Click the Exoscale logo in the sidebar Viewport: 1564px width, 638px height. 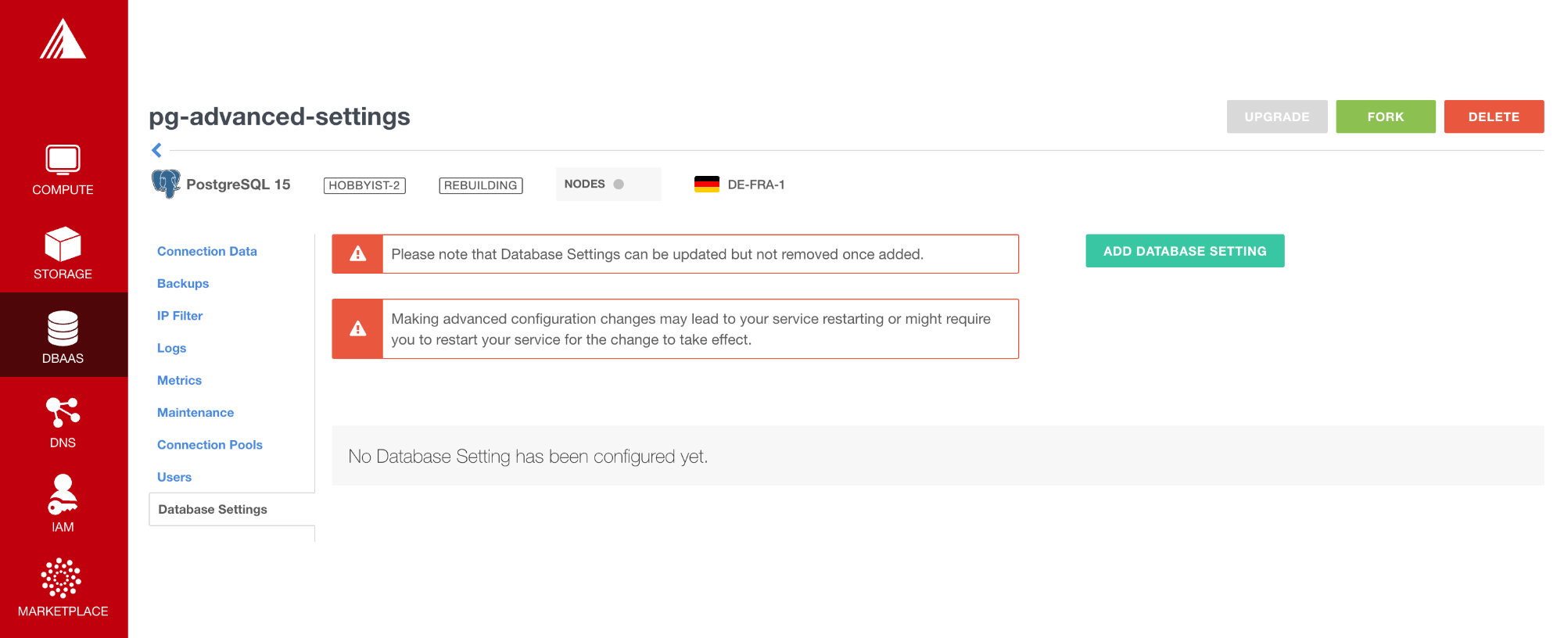coord(63,39)
